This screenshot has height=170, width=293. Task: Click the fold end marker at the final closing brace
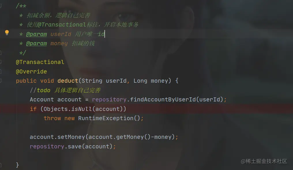[1, 165]
